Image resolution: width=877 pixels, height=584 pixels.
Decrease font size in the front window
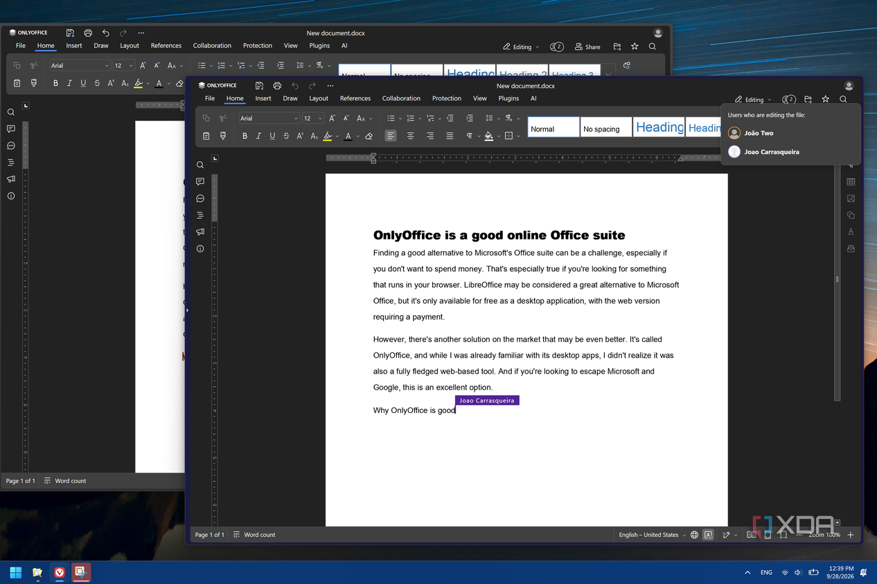[x=346, y=118]
